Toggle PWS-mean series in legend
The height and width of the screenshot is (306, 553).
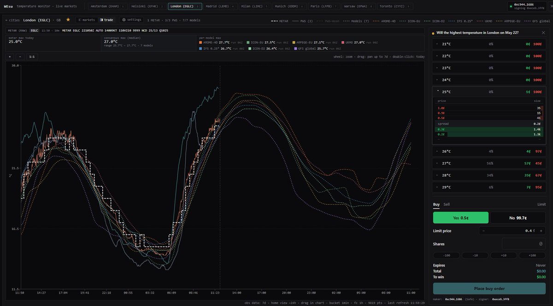327,21
